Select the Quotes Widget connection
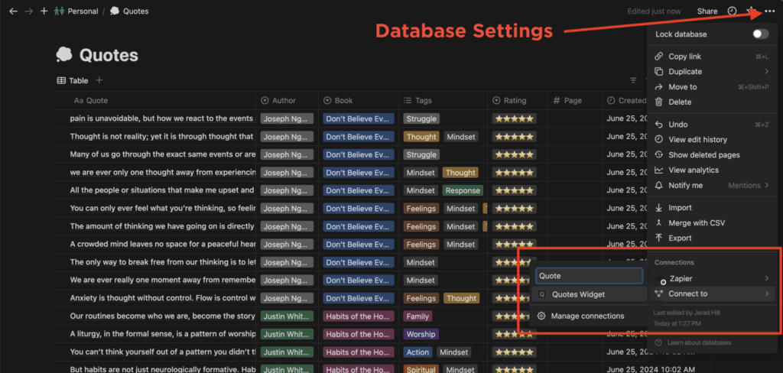The image size is (783, 373). click(x=578, y=294)
